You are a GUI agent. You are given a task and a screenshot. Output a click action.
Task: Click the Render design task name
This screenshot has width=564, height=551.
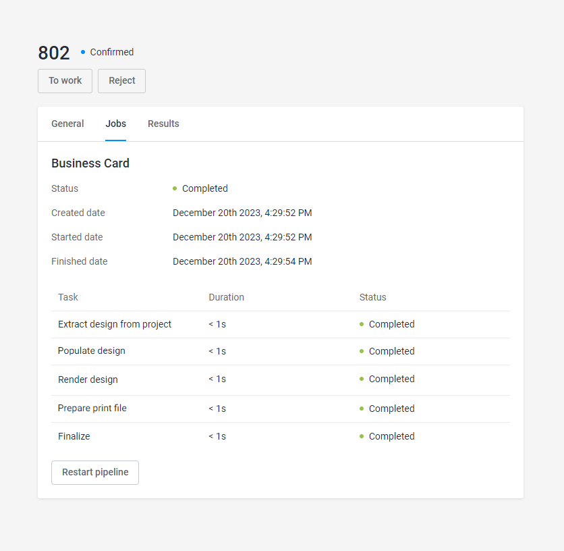tap(88, 379)
